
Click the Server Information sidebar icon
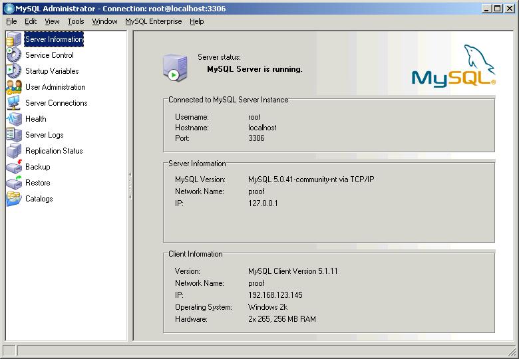click(14, 39)
